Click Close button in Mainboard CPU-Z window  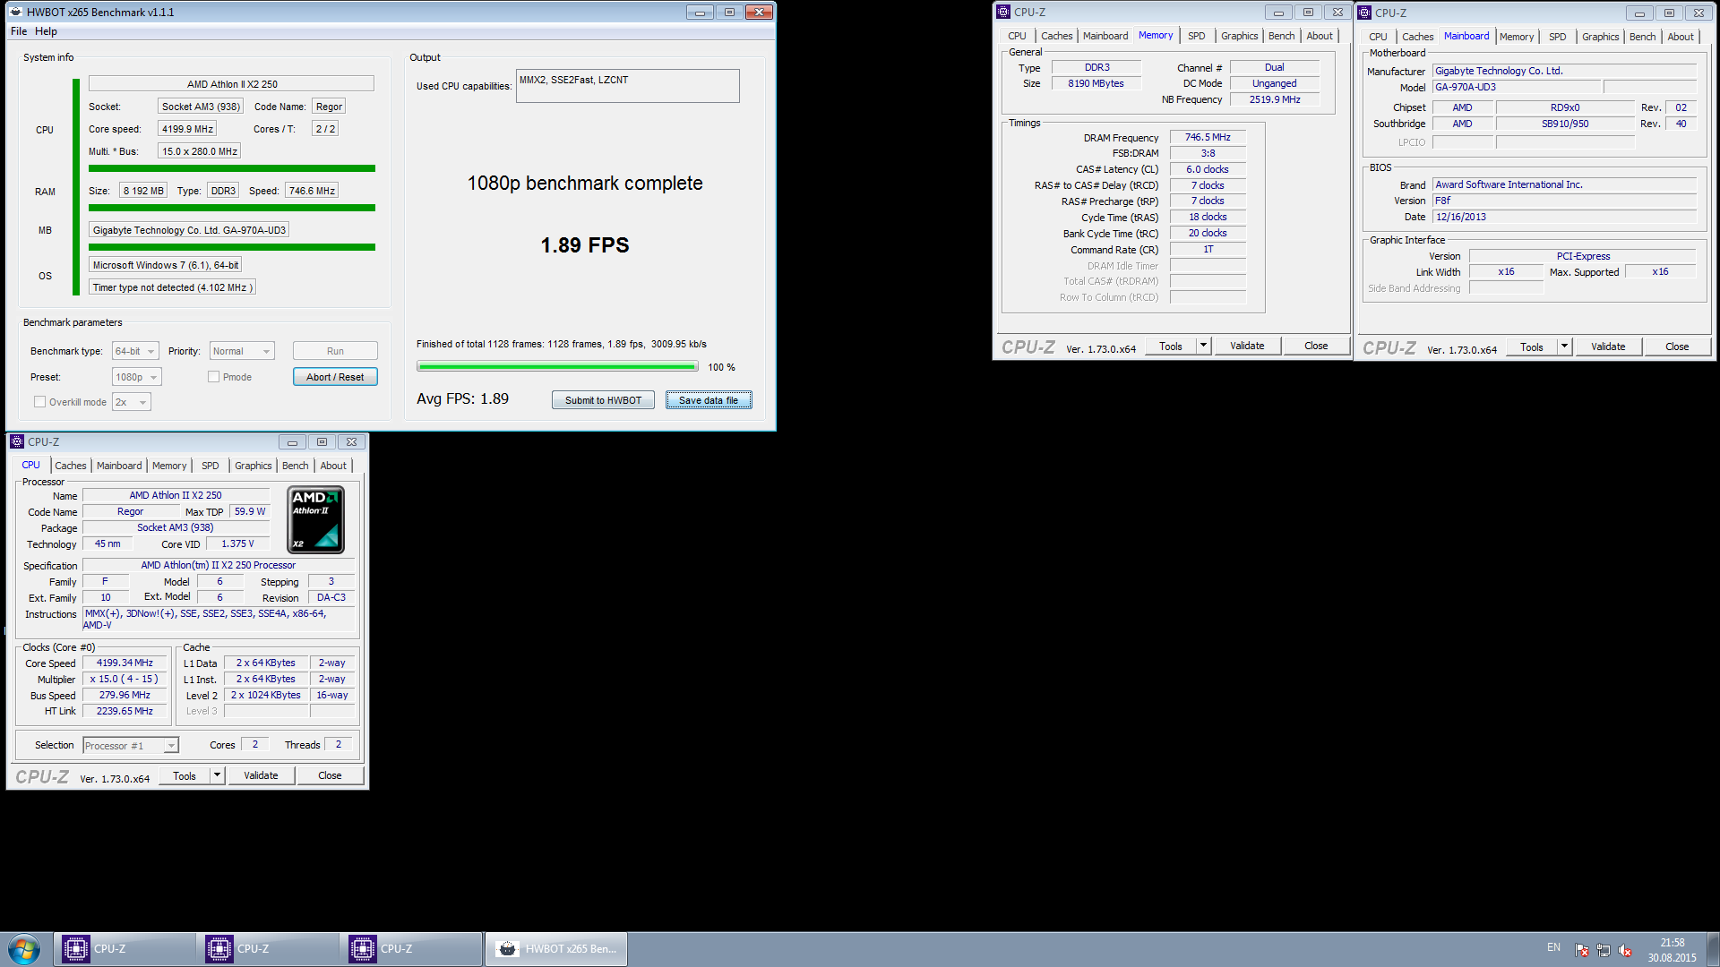click(x=1677, y=347)
